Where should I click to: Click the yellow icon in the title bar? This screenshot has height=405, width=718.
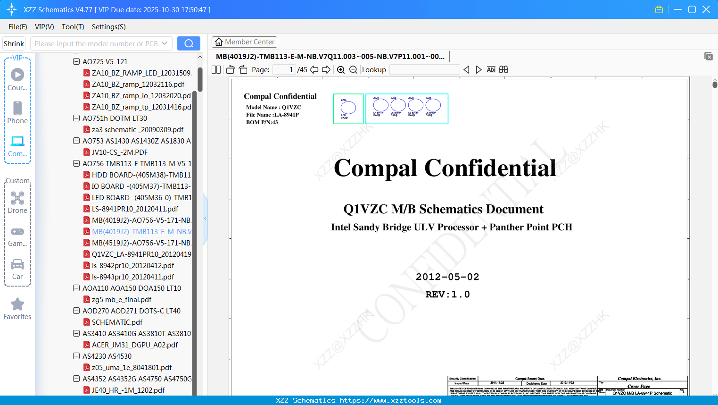(x=659, y=9)
